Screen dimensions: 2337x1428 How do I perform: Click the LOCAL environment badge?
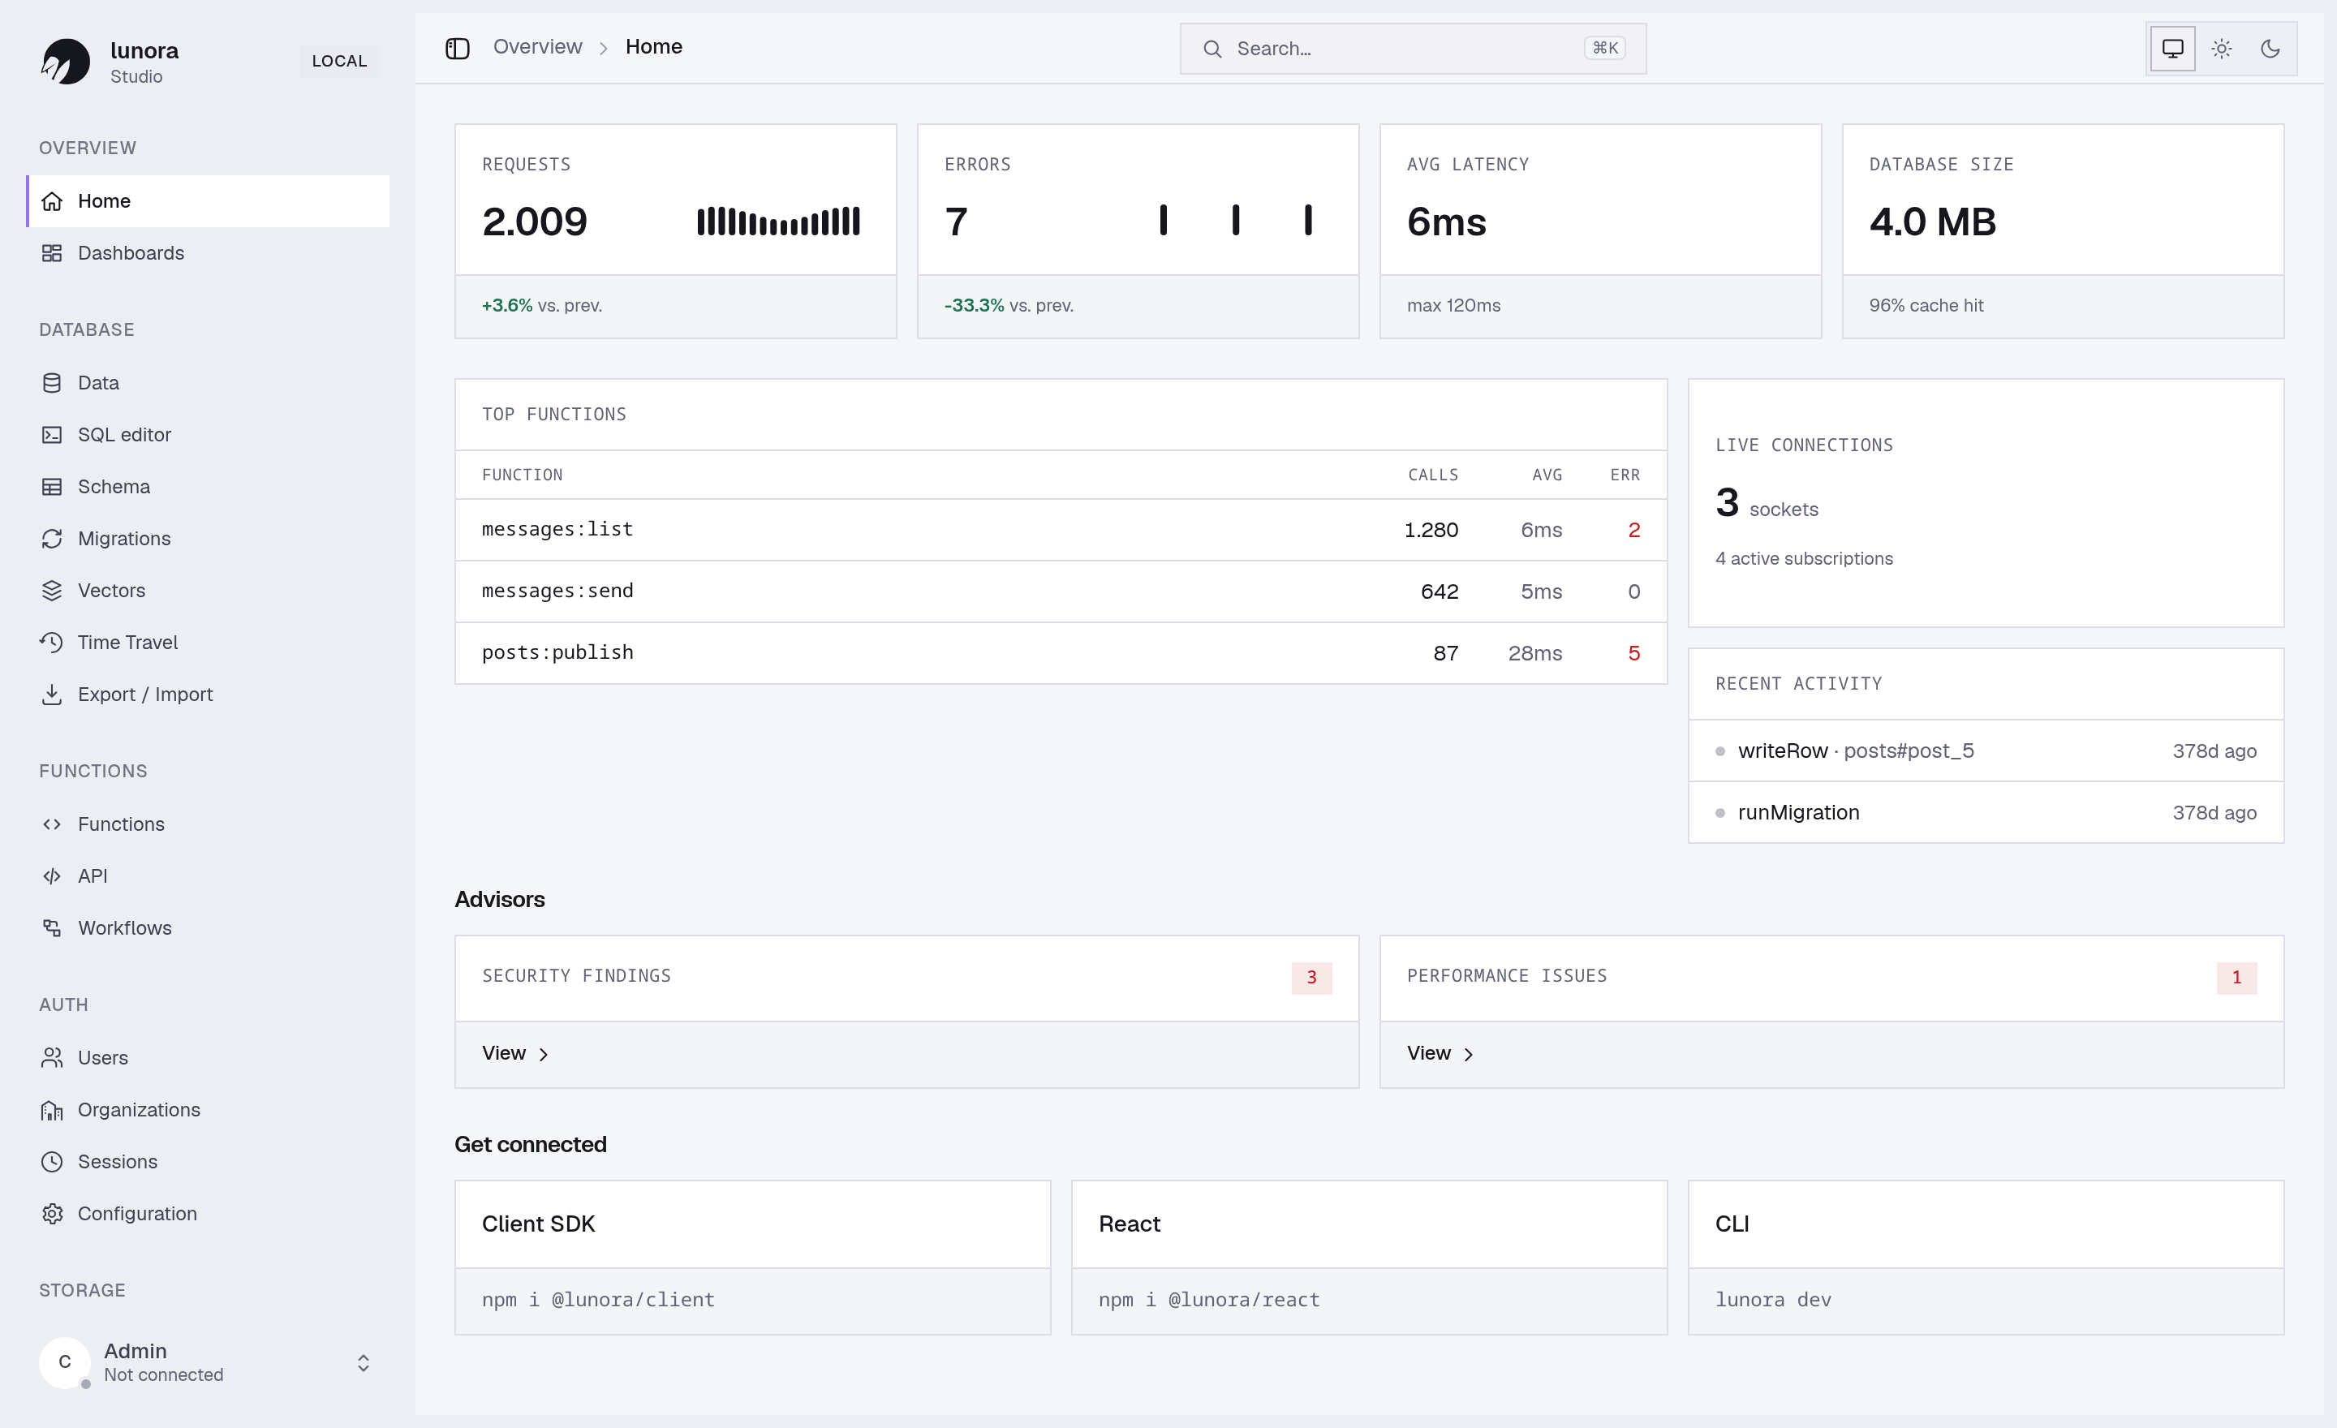click(x=338, y=61)
